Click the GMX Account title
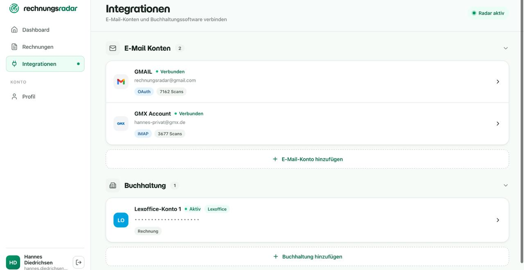 [x=153, y=114]
